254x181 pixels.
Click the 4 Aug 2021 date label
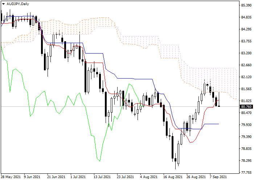(149, 177)
